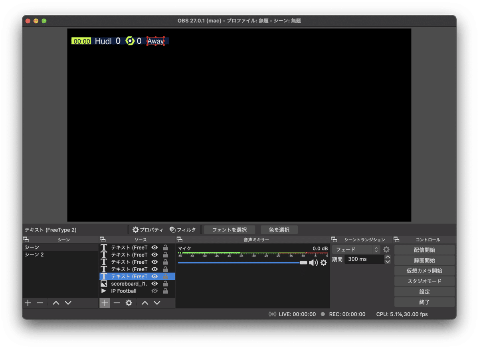Pop out the 音声ミキサー dock panel
The width and height of the screenshot is (479, 349).
coord(180,239)
